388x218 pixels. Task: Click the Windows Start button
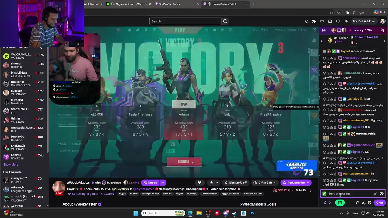pos(136,213)
